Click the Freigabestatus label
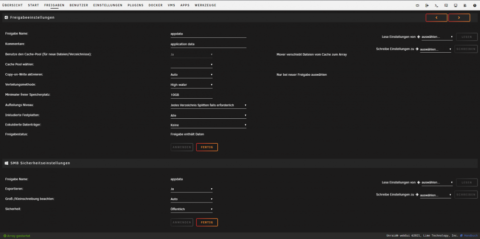This screenshot has height=239, width=480. pos(16,134)
